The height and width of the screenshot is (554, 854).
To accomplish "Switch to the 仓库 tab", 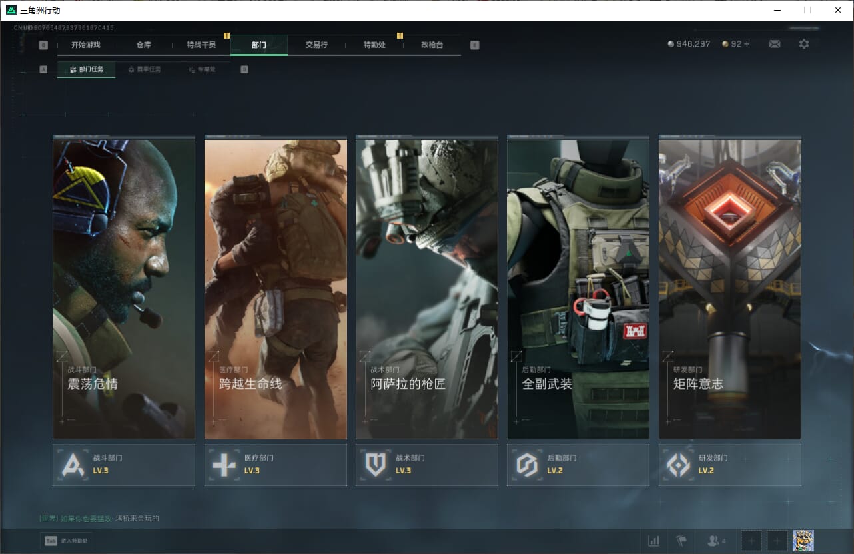I will pos(143,45).
